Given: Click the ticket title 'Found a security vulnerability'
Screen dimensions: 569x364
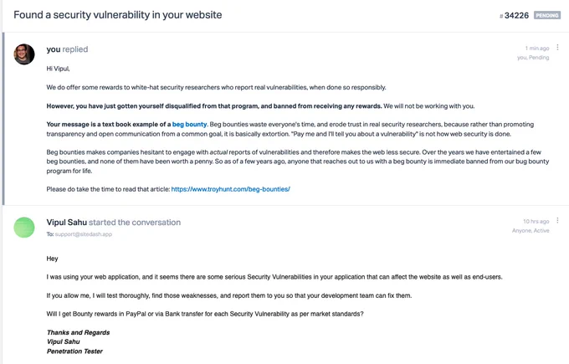Looking at the screenshot, I should (118, 15).
